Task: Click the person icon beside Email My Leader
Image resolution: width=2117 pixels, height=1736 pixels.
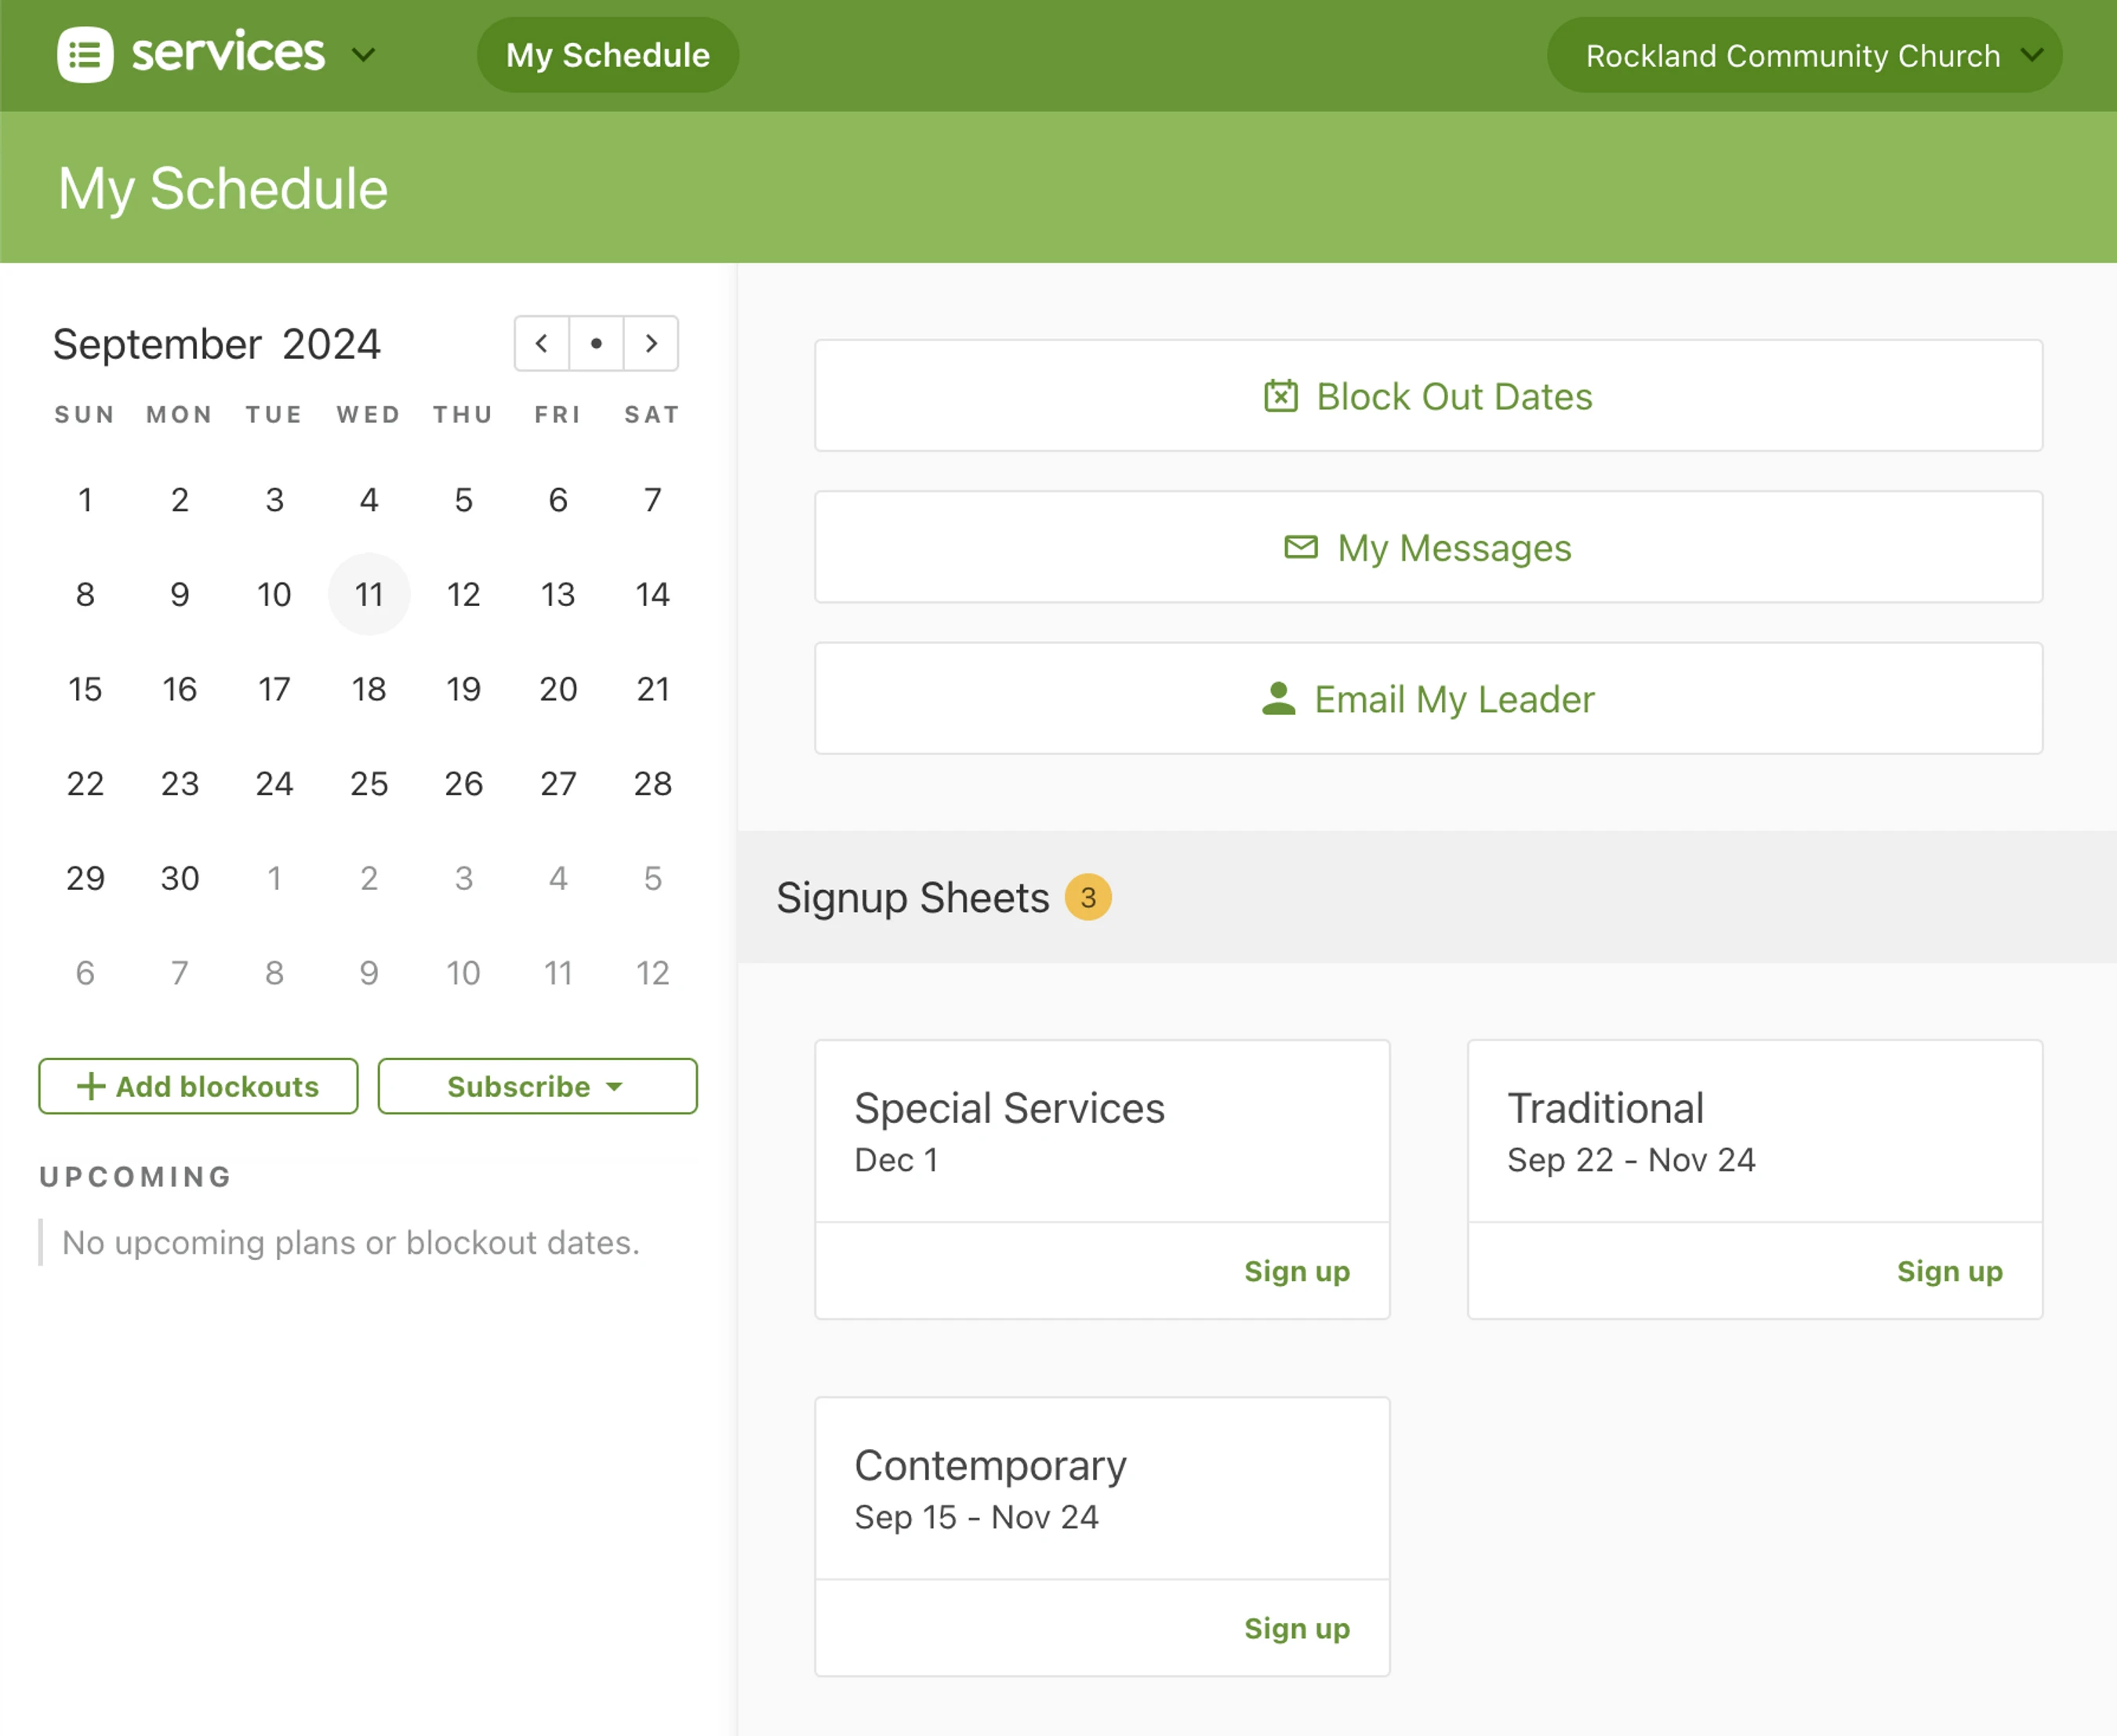Action: tap(1278, 698)
